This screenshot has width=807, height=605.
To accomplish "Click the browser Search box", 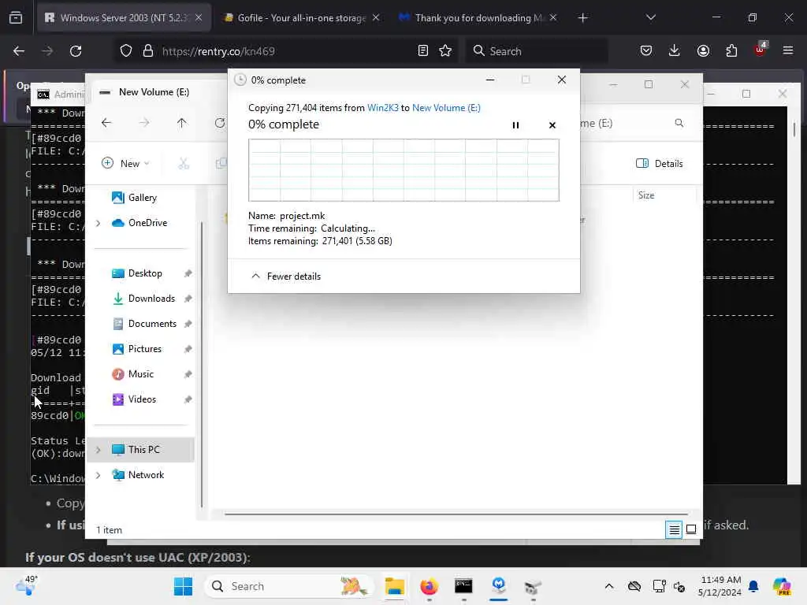I will tap(537, 51).
